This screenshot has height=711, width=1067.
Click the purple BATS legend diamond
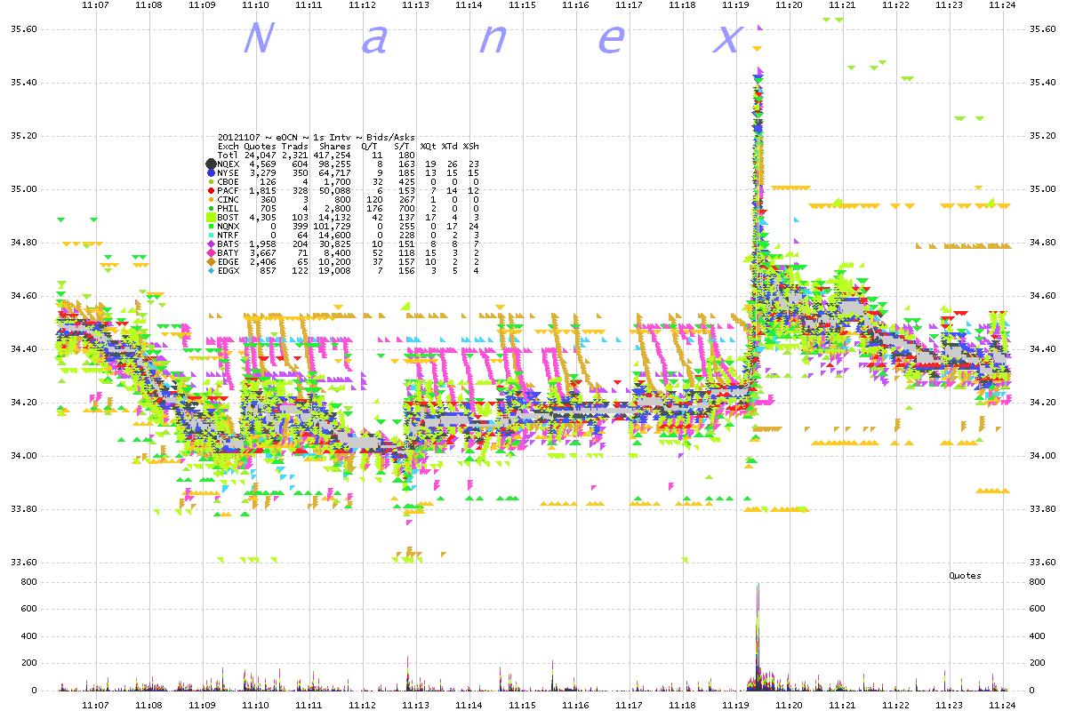[x=211, y=244]
